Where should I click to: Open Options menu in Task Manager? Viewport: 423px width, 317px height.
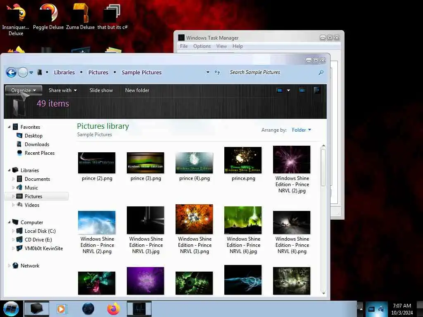point(202,46)
